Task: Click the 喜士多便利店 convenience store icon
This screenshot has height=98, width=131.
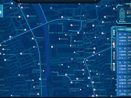Action: (x=62, y=17)
